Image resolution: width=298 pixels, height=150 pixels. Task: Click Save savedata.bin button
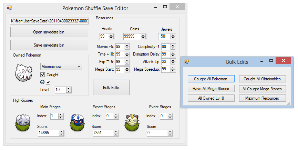(49, 45)
